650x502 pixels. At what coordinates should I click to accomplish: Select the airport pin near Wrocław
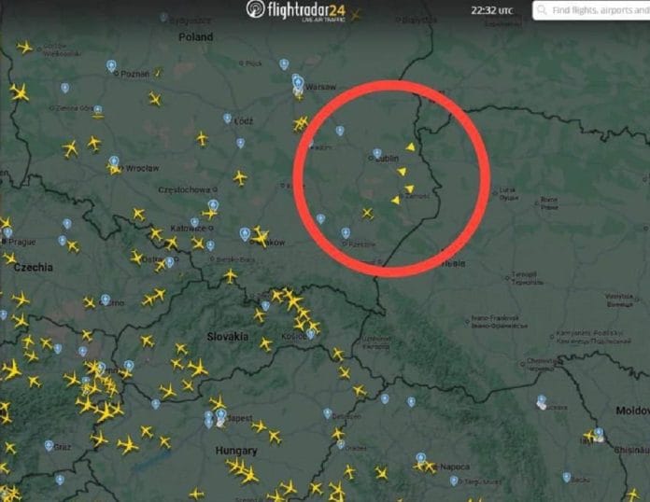114,161
